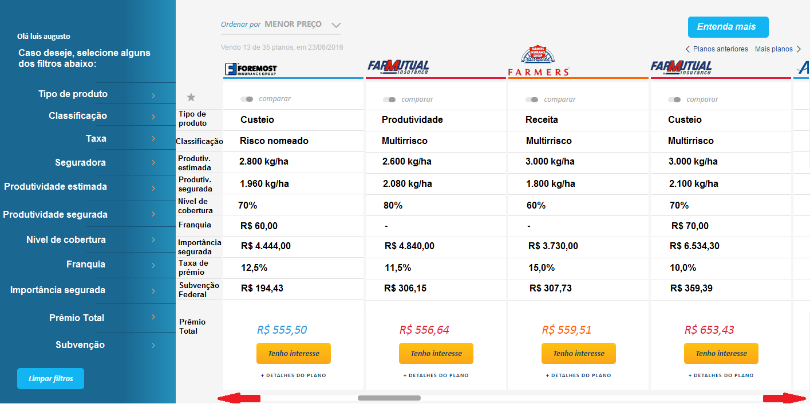Click the Farmers insurance logo
This screenshot has height=404, width=810.
[539, 62]
